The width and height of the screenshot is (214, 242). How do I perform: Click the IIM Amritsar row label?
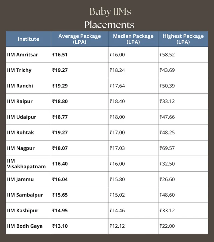pyautogui.click(x=23, y=55)
